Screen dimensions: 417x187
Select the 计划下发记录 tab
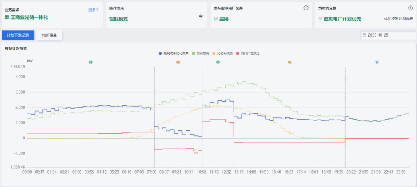[x=18, y=35]
